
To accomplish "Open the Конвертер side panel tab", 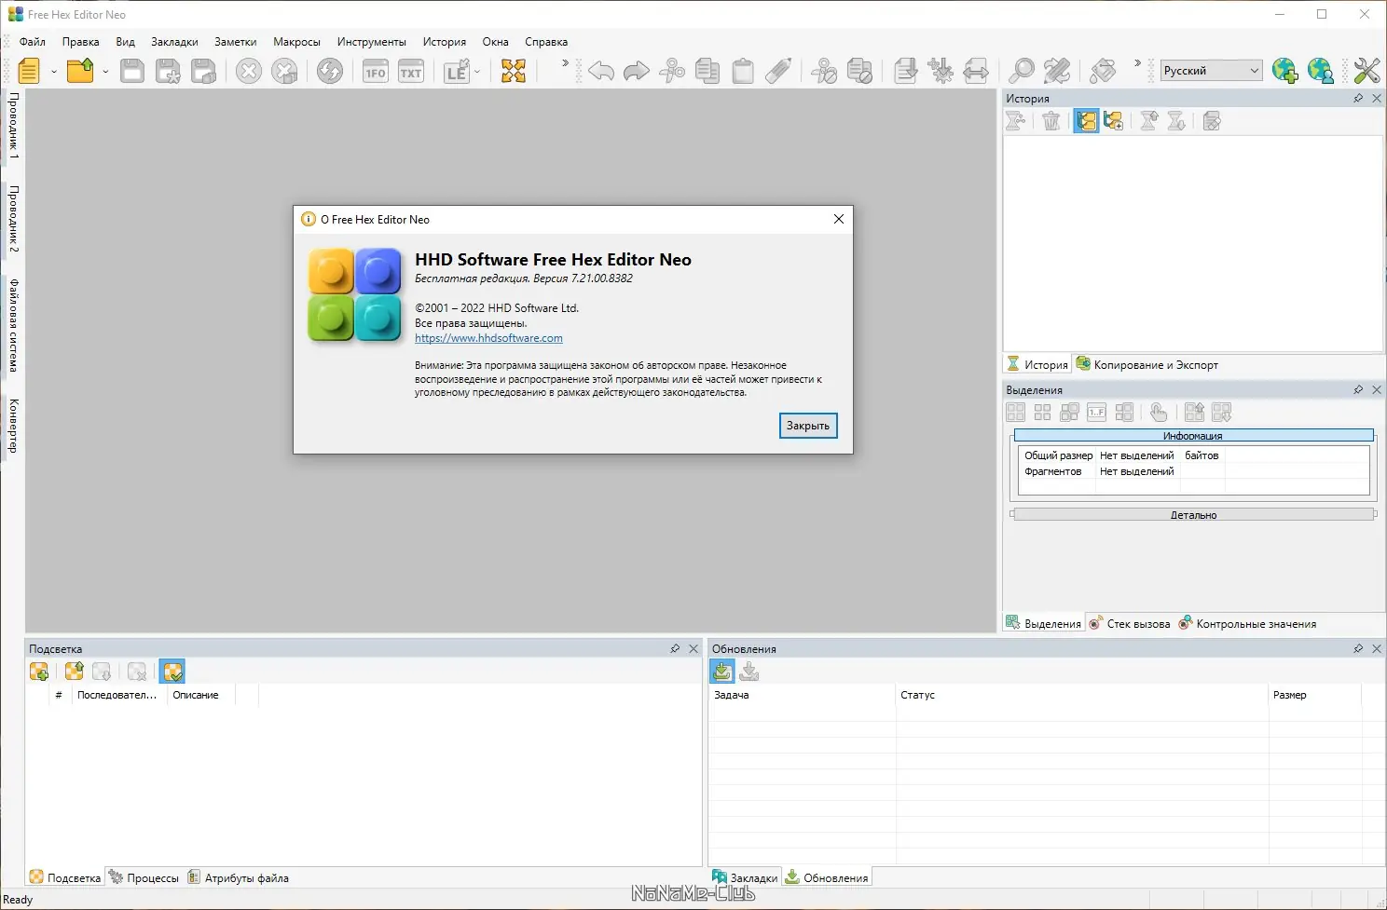I will [13, 426].
